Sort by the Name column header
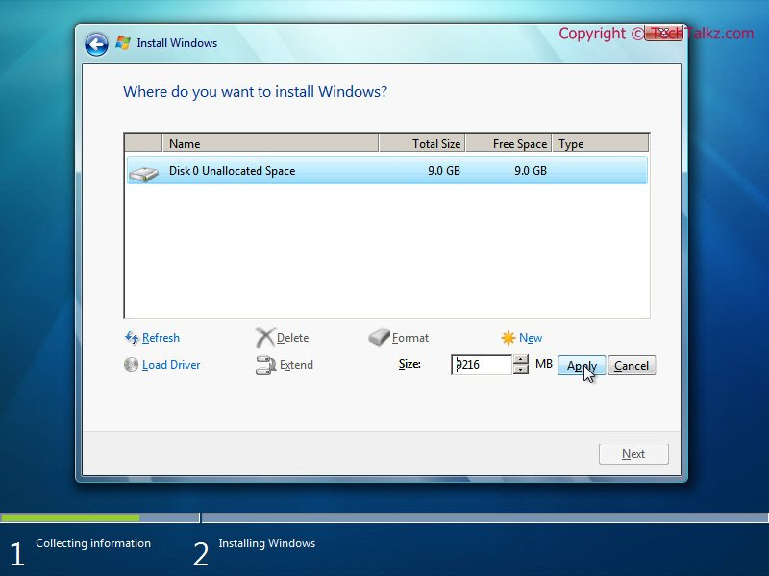769x576 pixels. tap(270, 143)
